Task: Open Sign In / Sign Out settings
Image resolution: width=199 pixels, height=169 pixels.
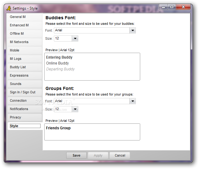Action: tap(25, 92)
